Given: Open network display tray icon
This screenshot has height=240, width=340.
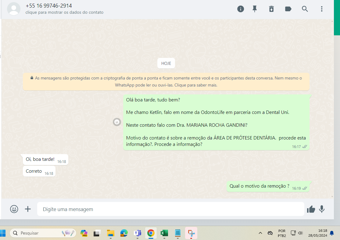Looking at the screenshot, I should [x=293, y=233].
